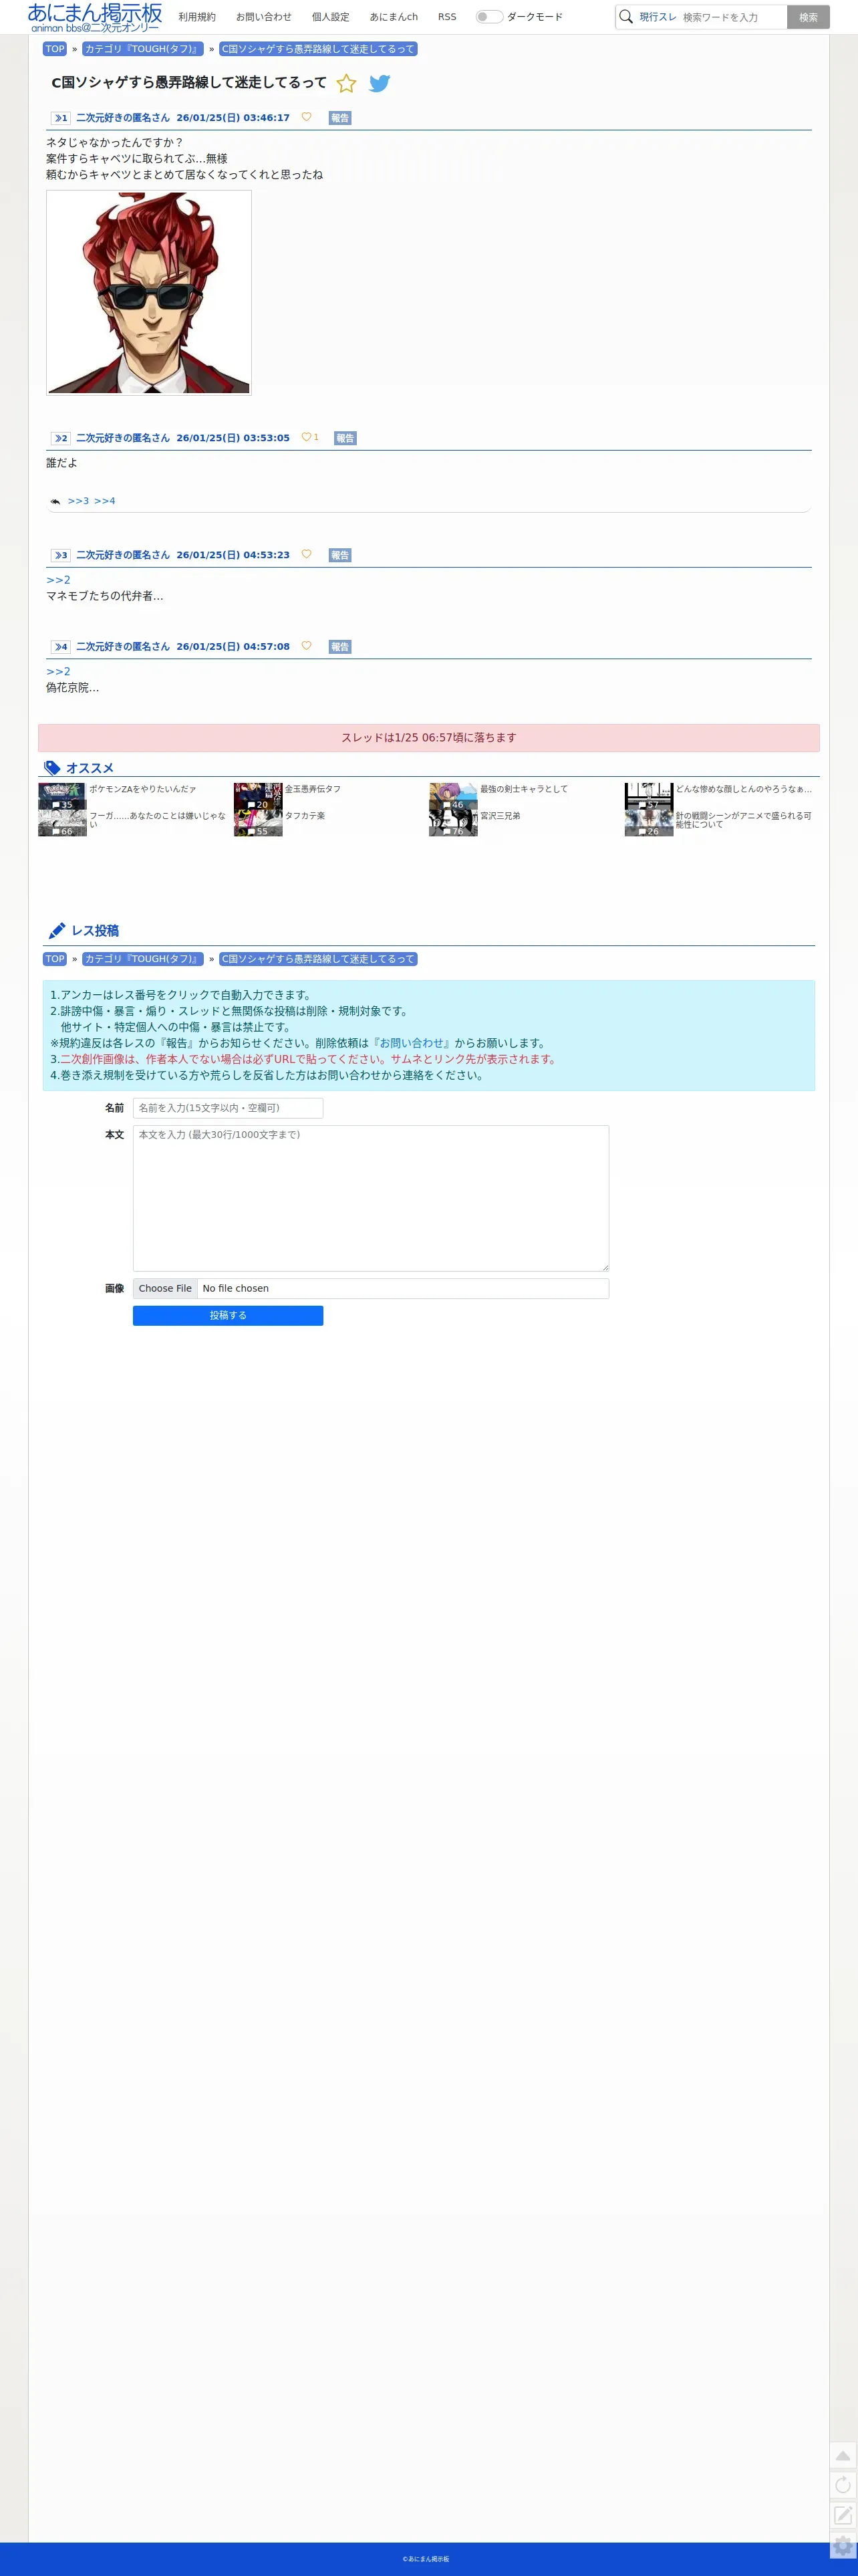Image resolution: width=858 pixels, height=2576 pixels.
Task: Open カテゴリ『TOUGH(タフ)』 in the lower breadcrumb
Action: point(143,959)
